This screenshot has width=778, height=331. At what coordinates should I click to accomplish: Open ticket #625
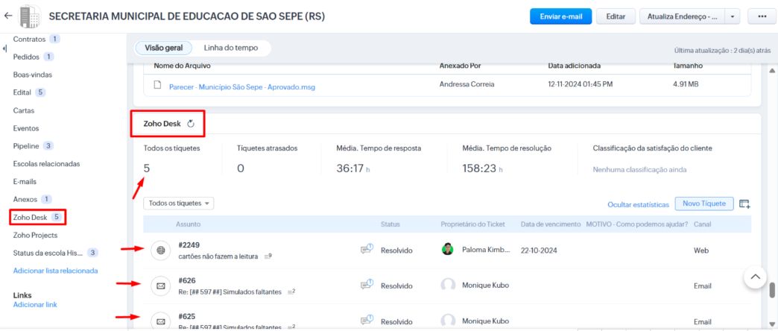(186, 316)
